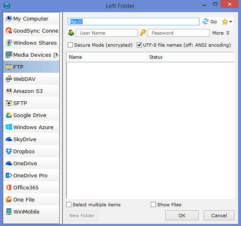Click into the Password field
241x226 pixels.
pos(179,33)
